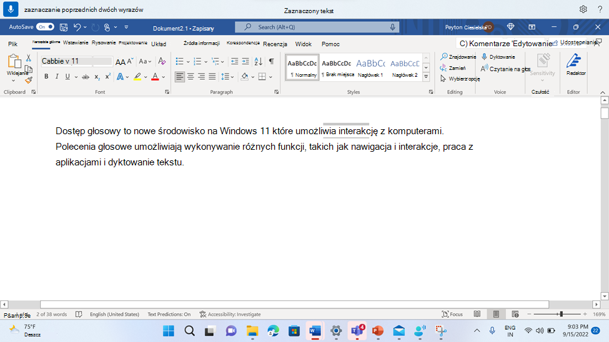Click the voice access microphone button
This screenshot has height=342, width=609.
(11, 9)
